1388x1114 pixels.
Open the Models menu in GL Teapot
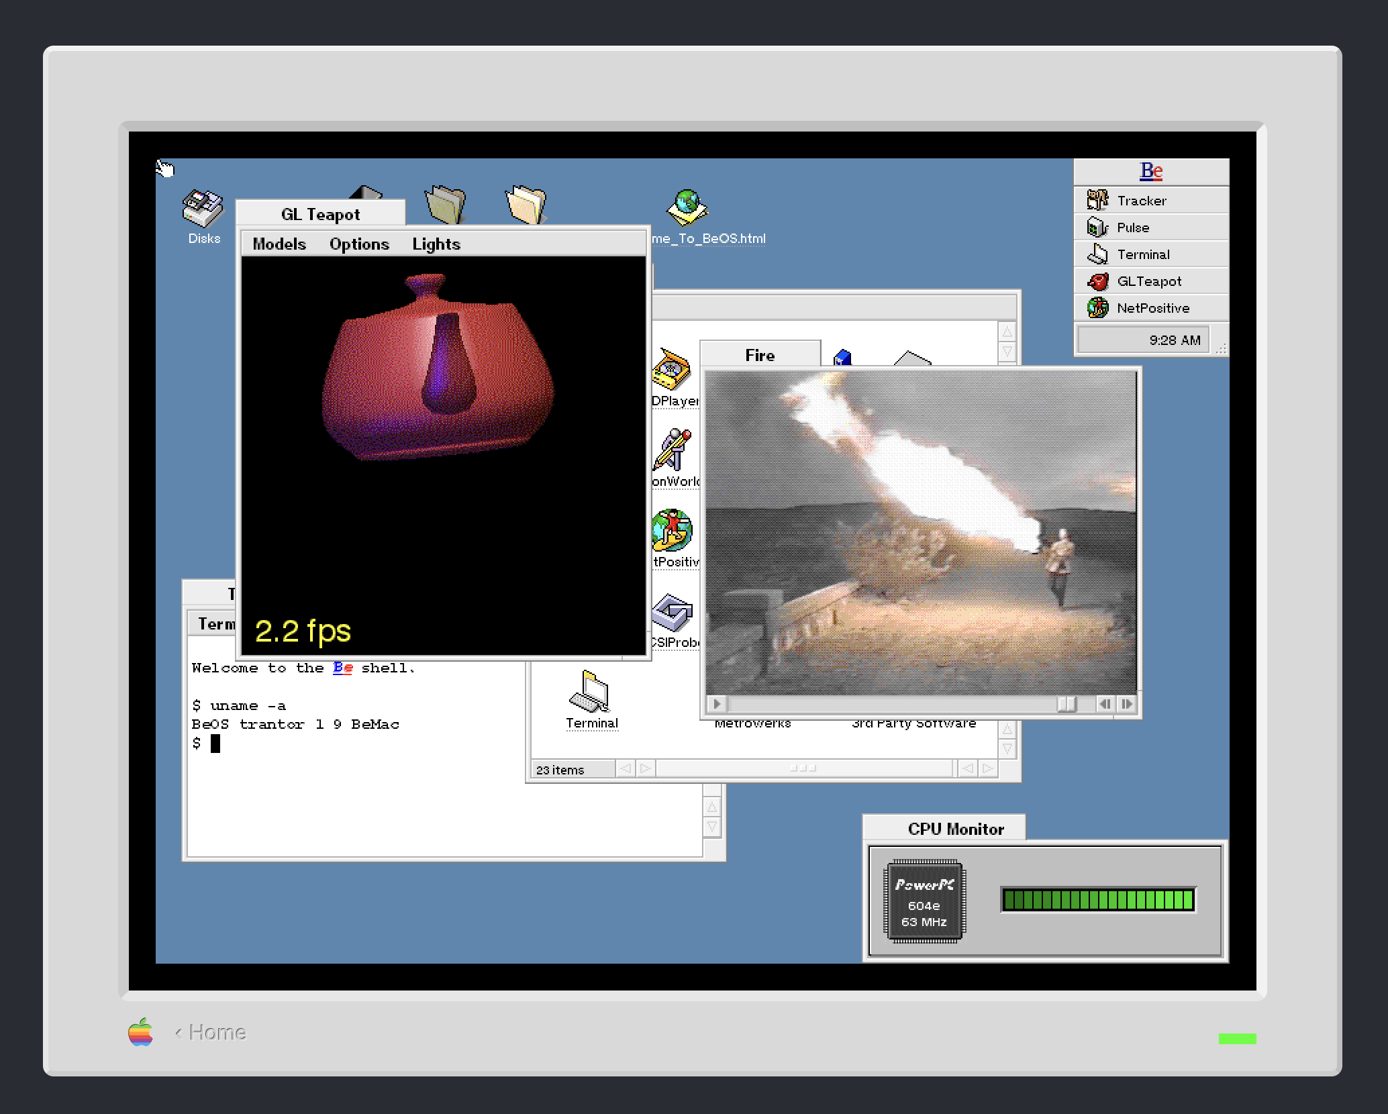(x=279, y=244)
